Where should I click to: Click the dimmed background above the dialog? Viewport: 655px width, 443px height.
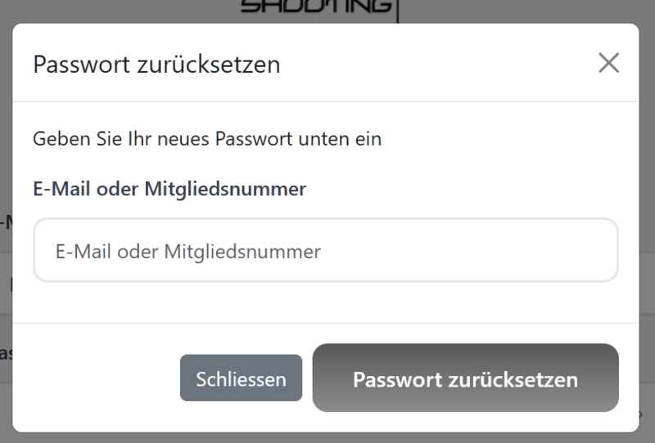123,10
